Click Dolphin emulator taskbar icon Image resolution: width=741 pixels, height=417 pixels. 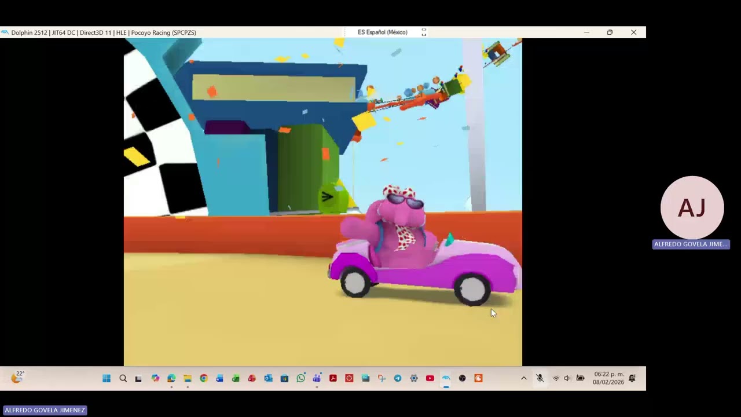coord(446,378)
